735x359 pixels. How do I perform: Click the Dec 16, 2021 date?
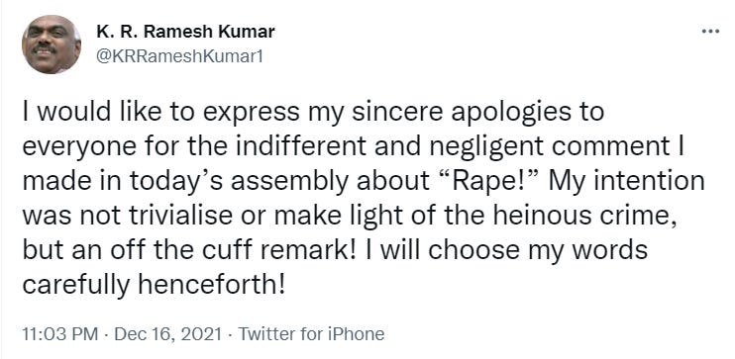pyautogui.click(x=167, y=334)
